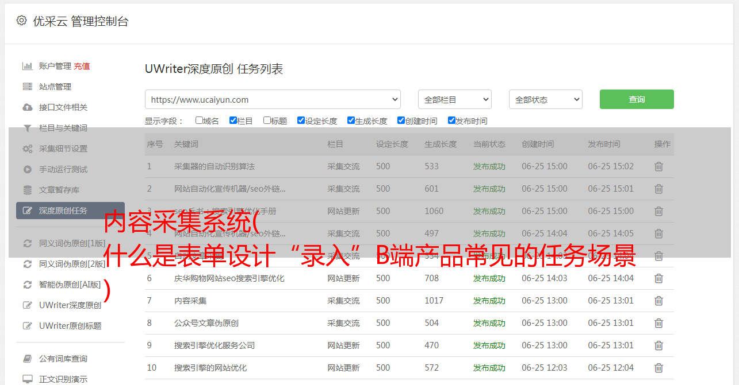Uncheck the 发布时间 field checkbox

(x=451, y=120)
